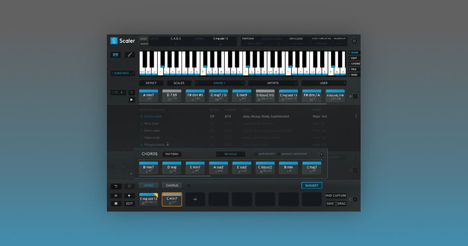The height and width of the screenshot is (246, 468).
Task: Click the pad icon beside C
Action: pos(355,199)
